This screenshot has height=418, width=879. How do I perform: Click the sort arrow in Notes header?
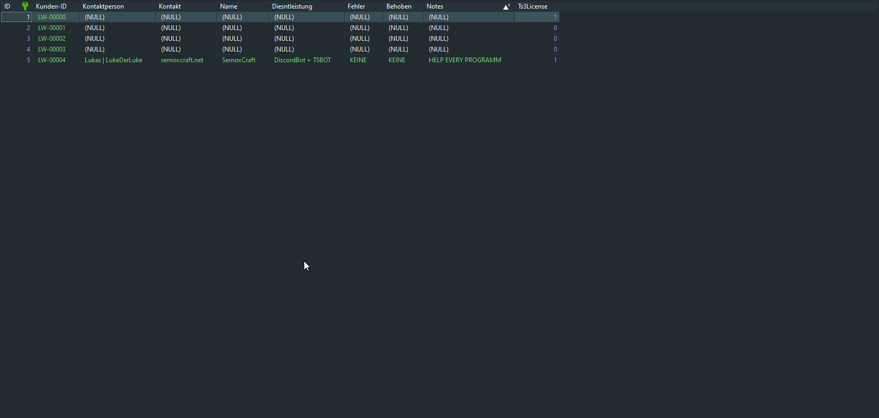[x=506, y=7]
